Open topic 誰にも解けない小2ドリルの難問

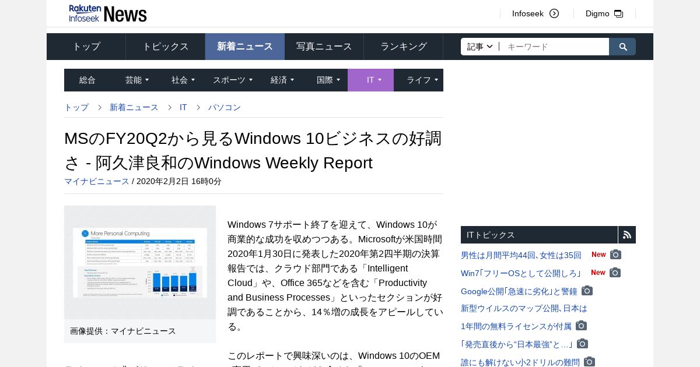pos(520,362)
